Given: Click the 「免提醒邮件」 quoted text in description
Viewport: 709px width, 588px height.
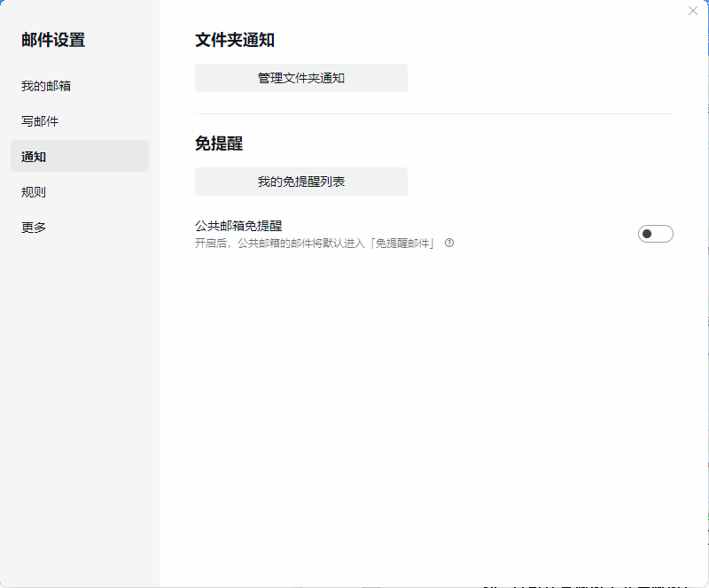Looking at the screenshot, I should coord(403,243).
